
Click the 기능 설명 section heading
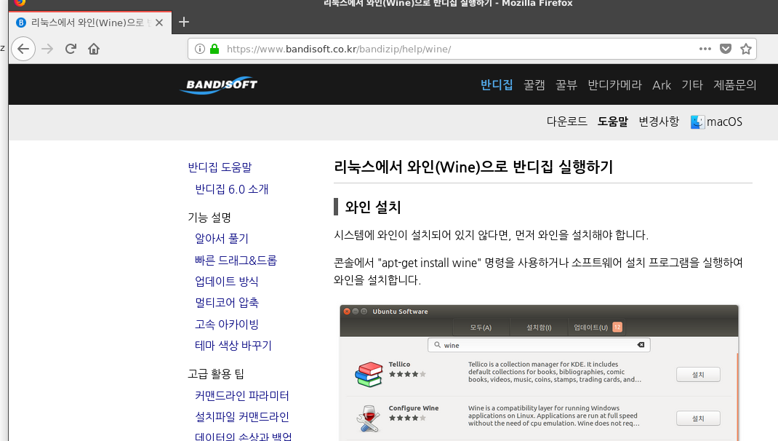209,218
